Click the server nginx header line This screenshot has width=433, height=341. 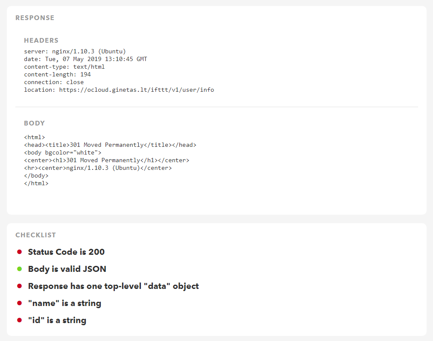coord(75,52)
